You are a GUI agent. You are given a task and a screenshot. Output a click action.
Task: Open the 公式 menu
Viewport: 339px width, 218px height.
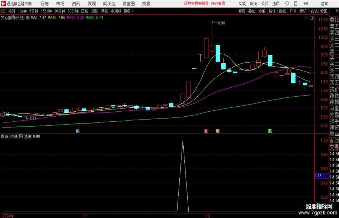tap(265, 4)
